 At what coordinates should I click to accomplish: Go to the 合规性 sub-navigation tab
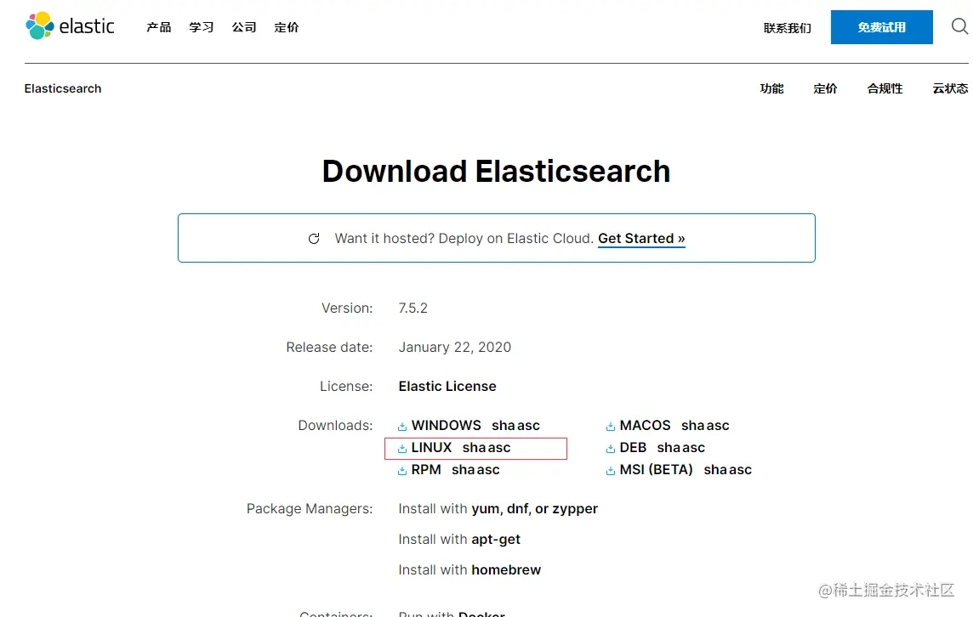(x=885, y=88)
